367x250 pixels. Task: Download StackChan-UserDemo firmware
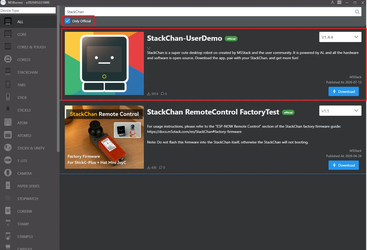(x=343, y=91)
